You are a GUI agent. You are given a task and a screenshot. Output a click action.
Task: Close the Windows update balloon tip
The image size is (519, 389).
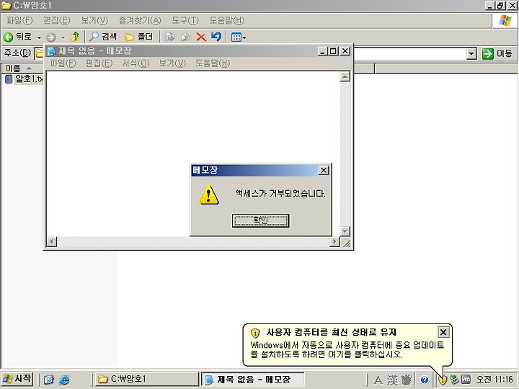[443, 332]
